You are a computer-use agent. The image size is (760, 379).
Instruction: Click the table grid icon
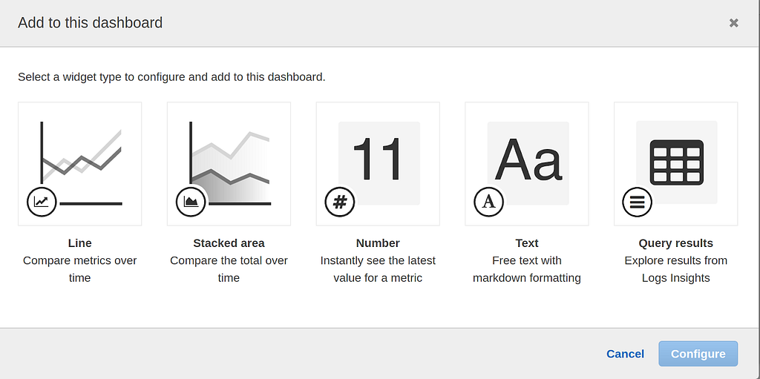click(x=677, y=162)
